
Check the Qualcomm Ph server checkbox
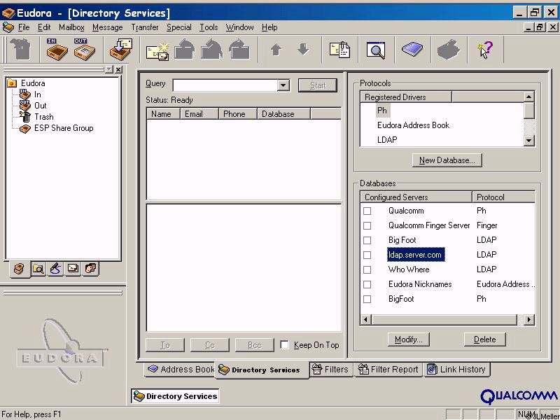click(x=367, y=211)
